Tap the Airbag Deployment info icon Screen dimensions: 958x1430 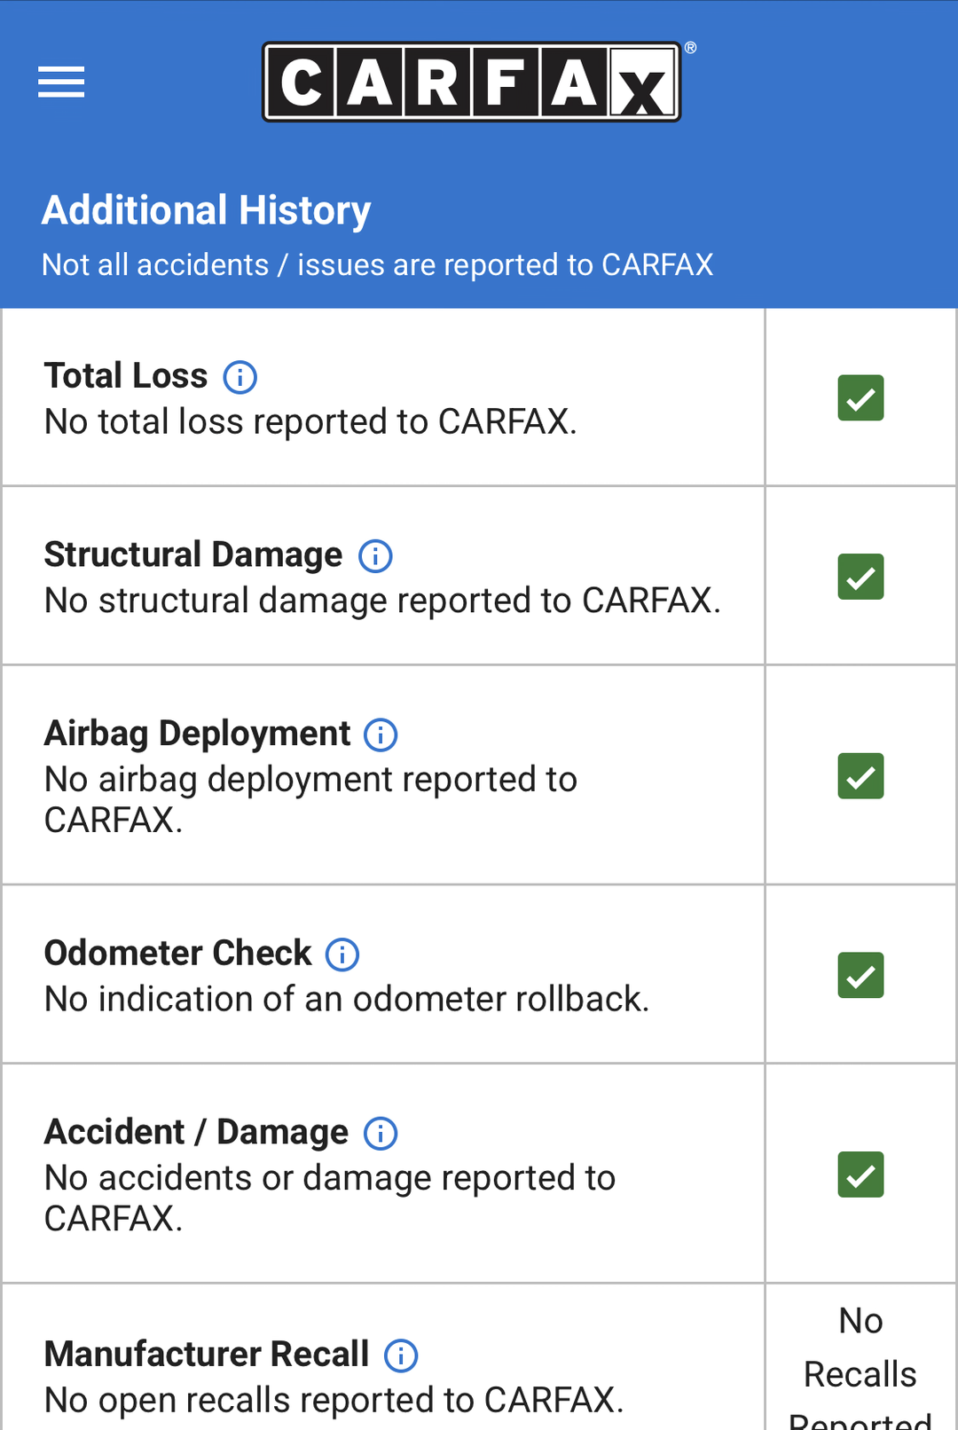pos(381,735)
